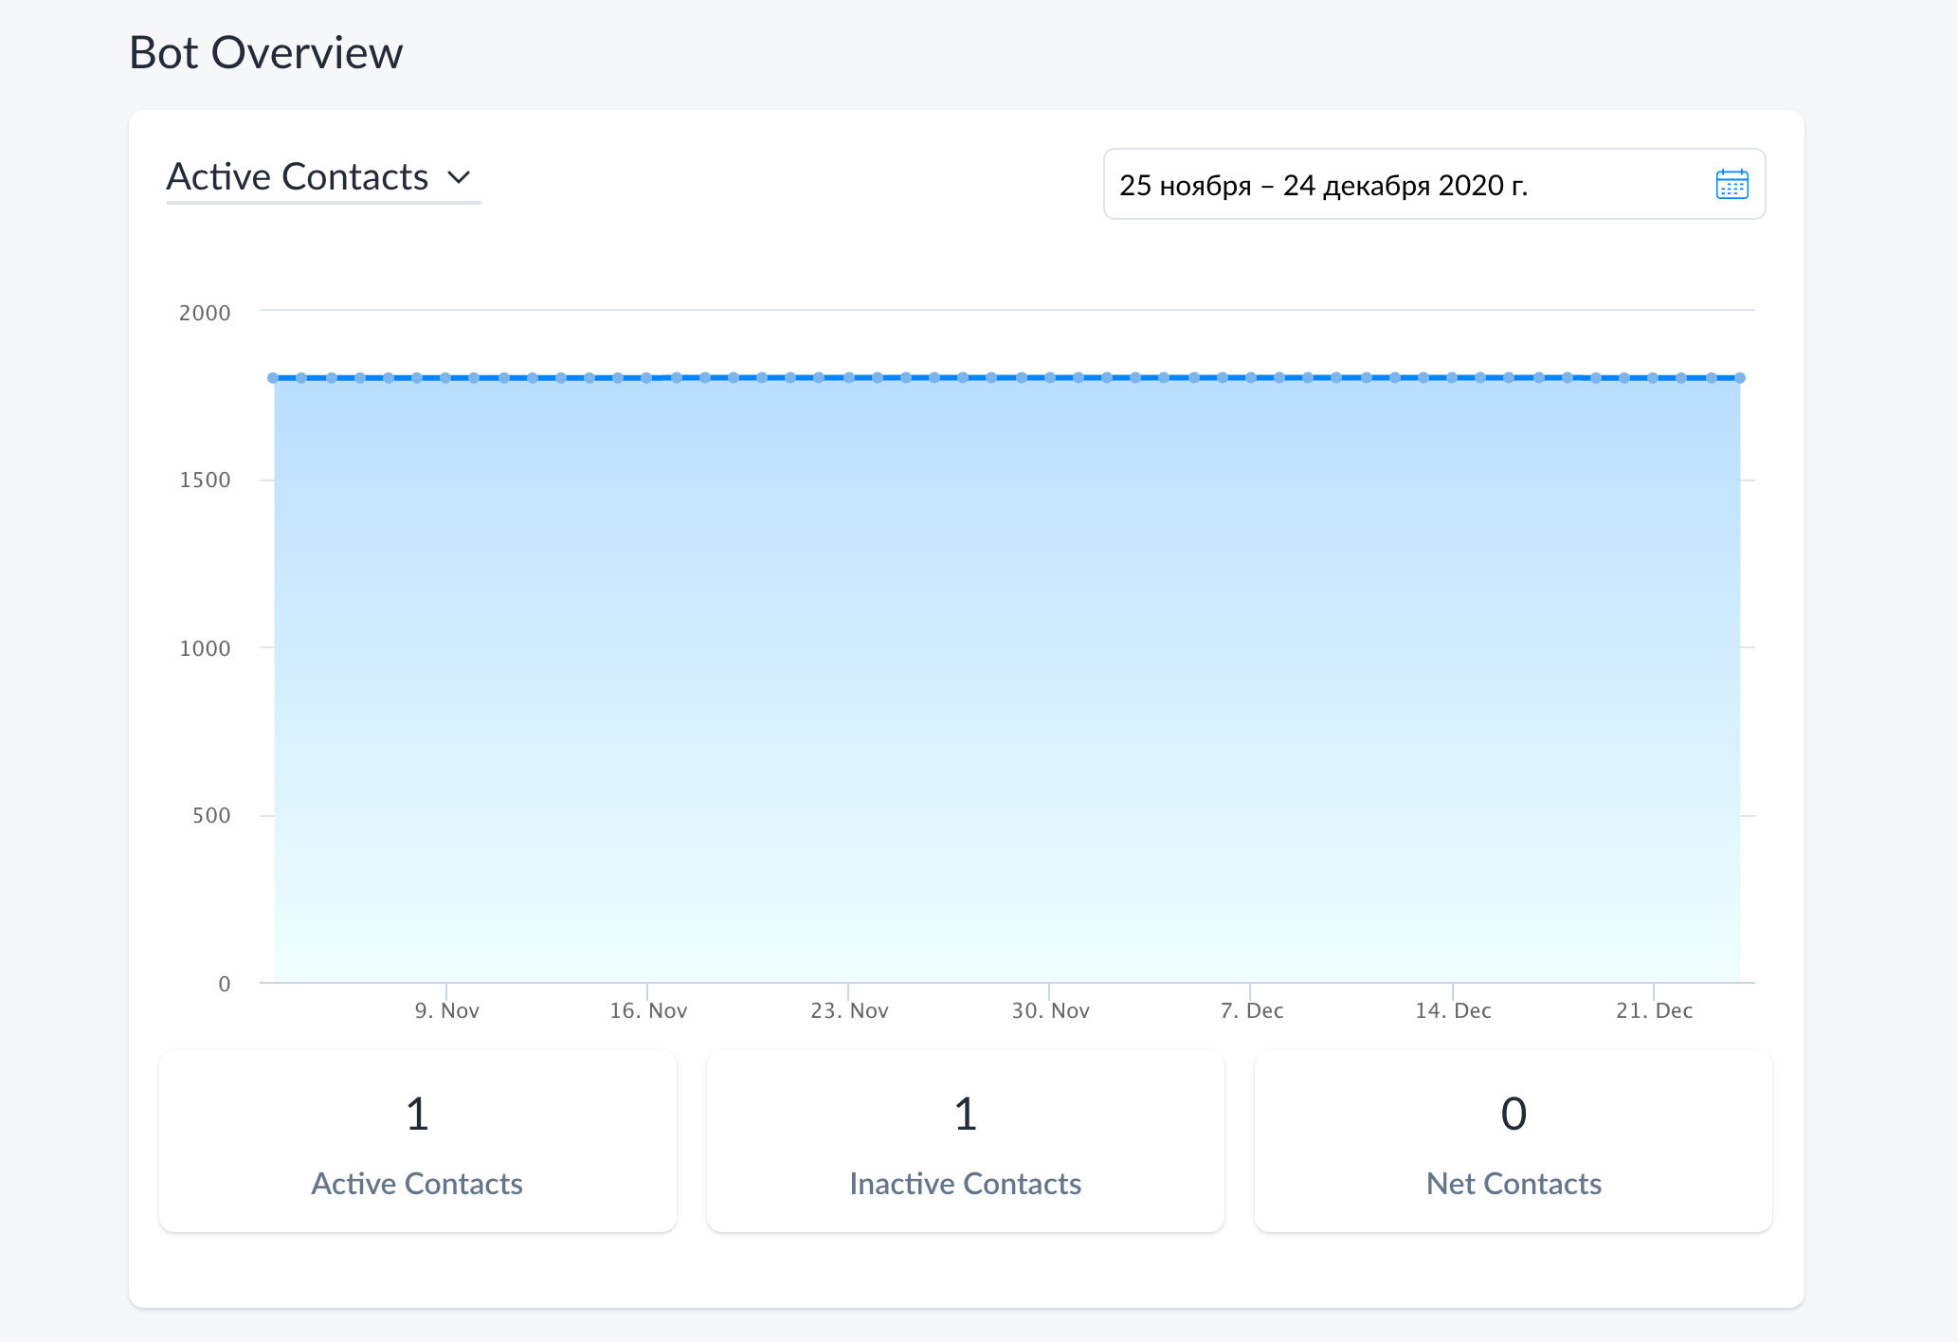This screenshot has width=1958, height=1342.
Task: Click the 21. Dec axis label
Action: point(1654,1010)
